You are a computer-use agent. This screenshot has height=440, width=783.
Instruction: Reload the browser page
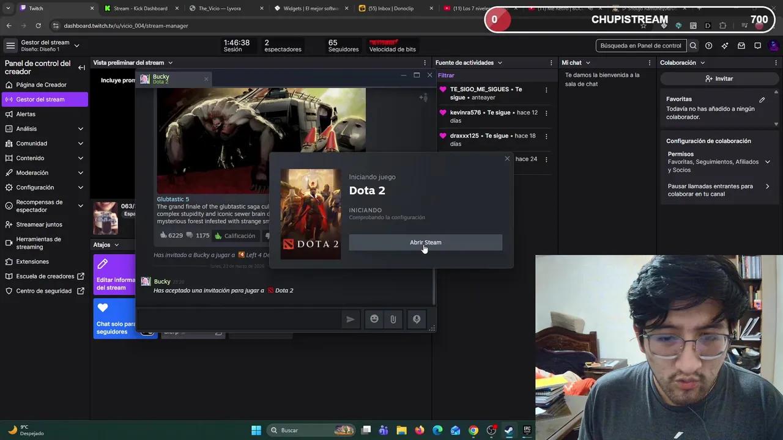(x=38, y=26)
